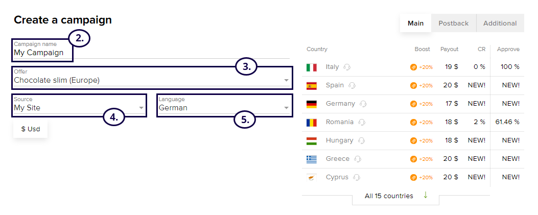
Task: Open the Offer dropdown
Action: tap(286, 80)
